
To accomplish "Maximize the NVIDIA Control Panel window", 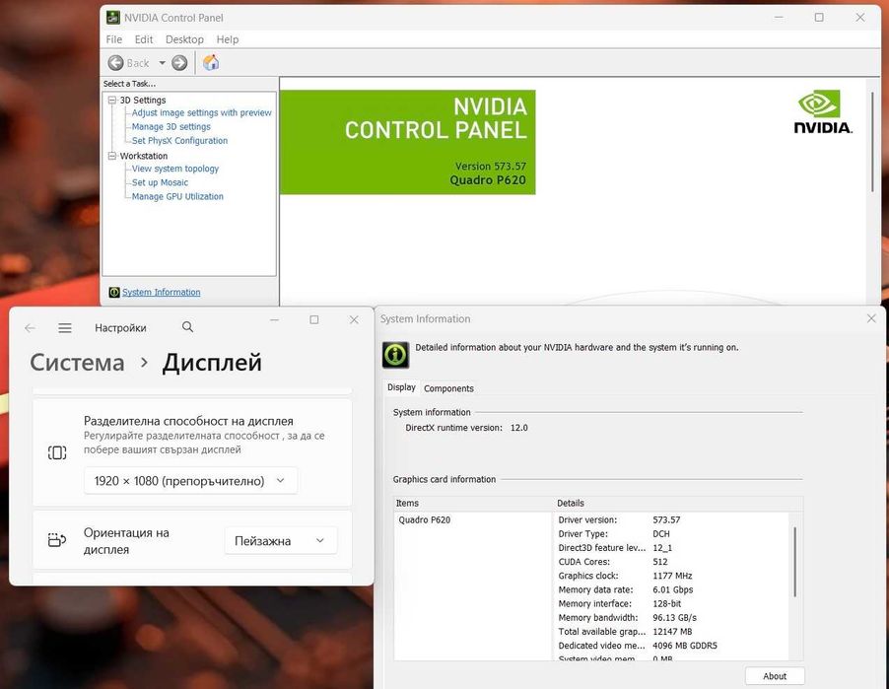I will pos(819,18).
